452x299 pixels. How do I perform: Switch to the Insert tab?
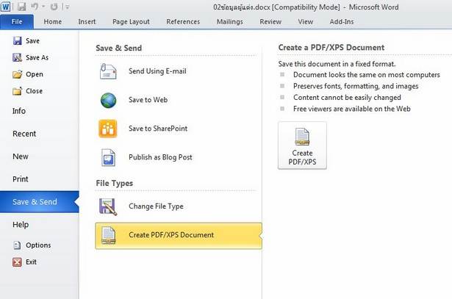[87, 22]
